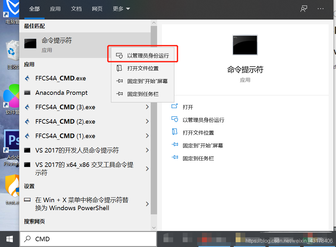The image size is (336, 247).
Task: Switch to the 文档 tab
Action: [x=76, y=9]
